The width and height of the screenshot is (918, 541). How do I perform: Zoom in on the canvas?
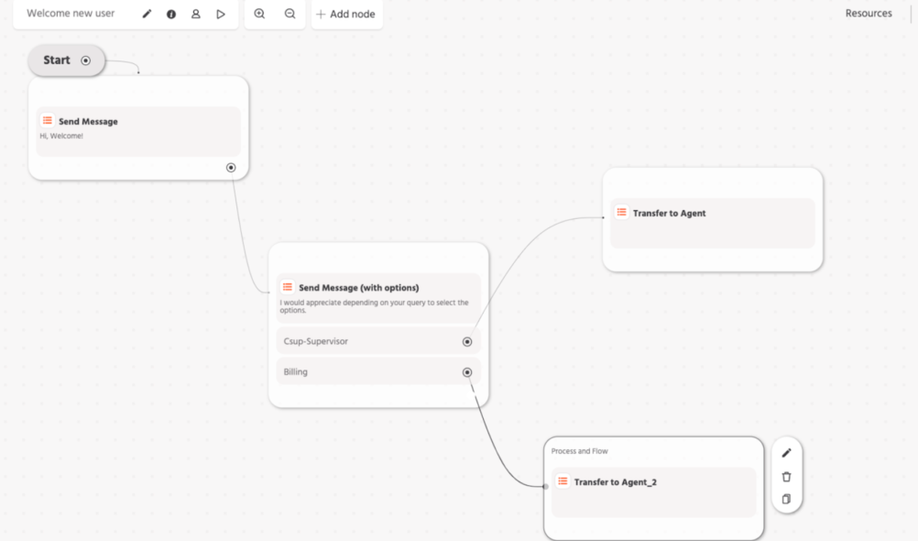coord(259,14)
